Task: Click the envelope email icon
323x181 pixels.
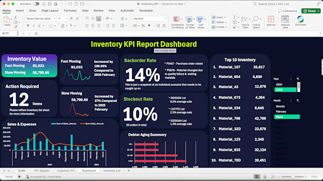Action: (x=82, y=4)
